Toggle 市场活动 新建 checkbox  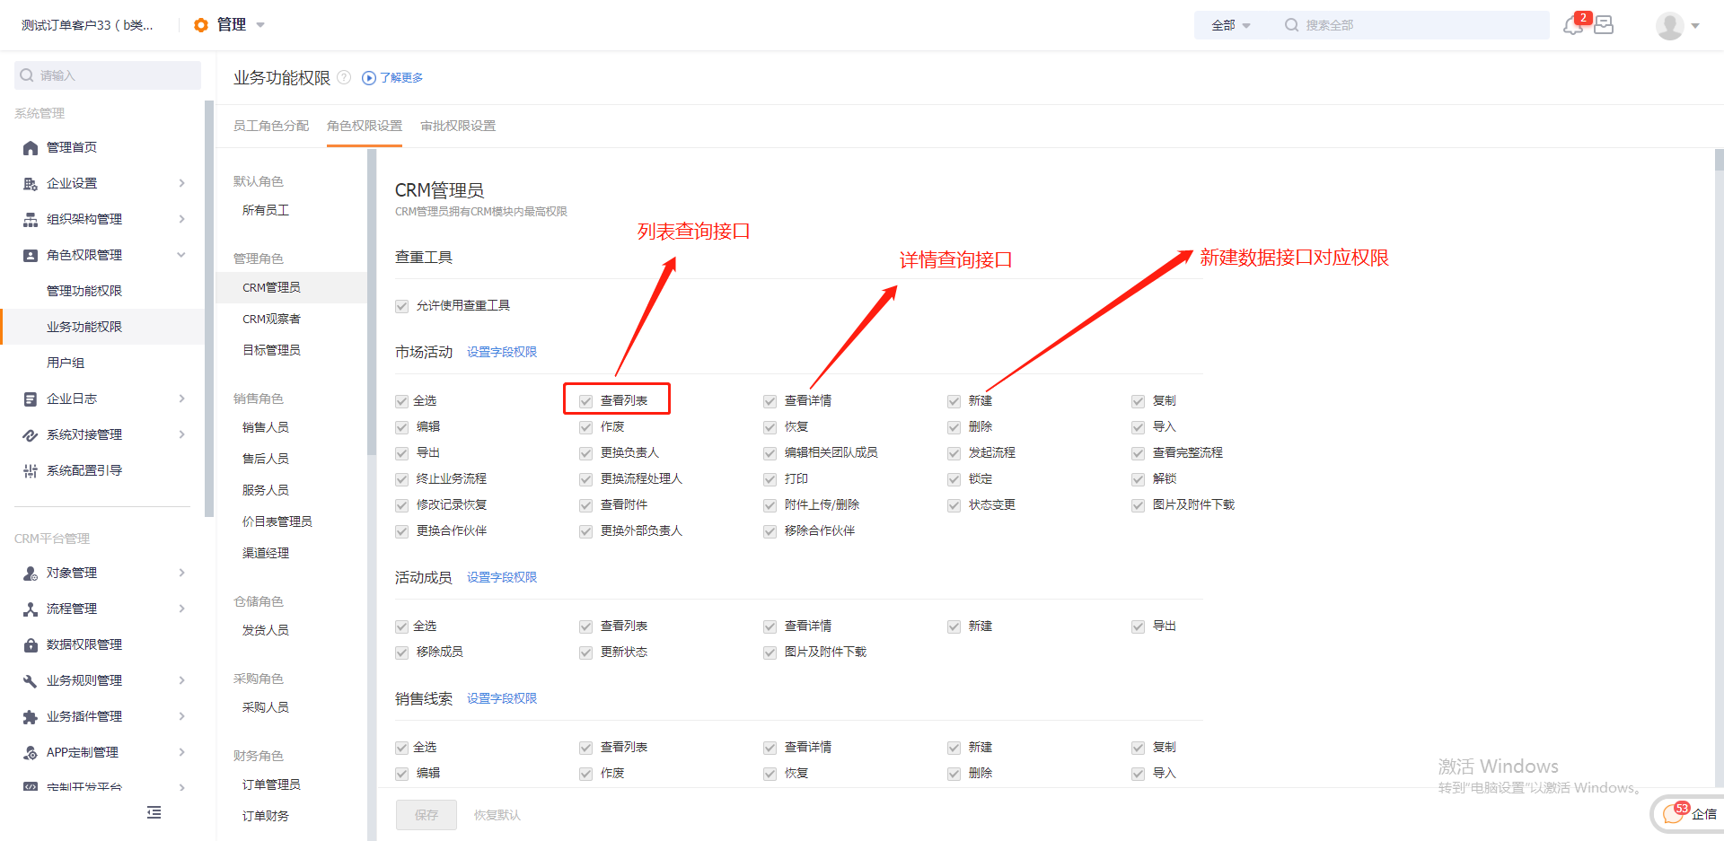[x=954, y=401]
